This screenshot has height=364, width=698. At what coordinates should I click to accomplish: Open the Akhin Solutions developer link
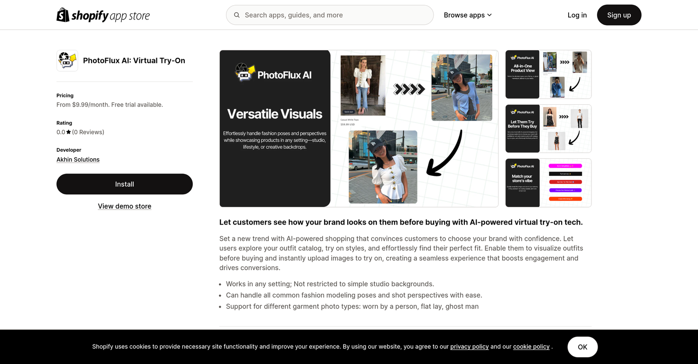[x=78, y=160]
